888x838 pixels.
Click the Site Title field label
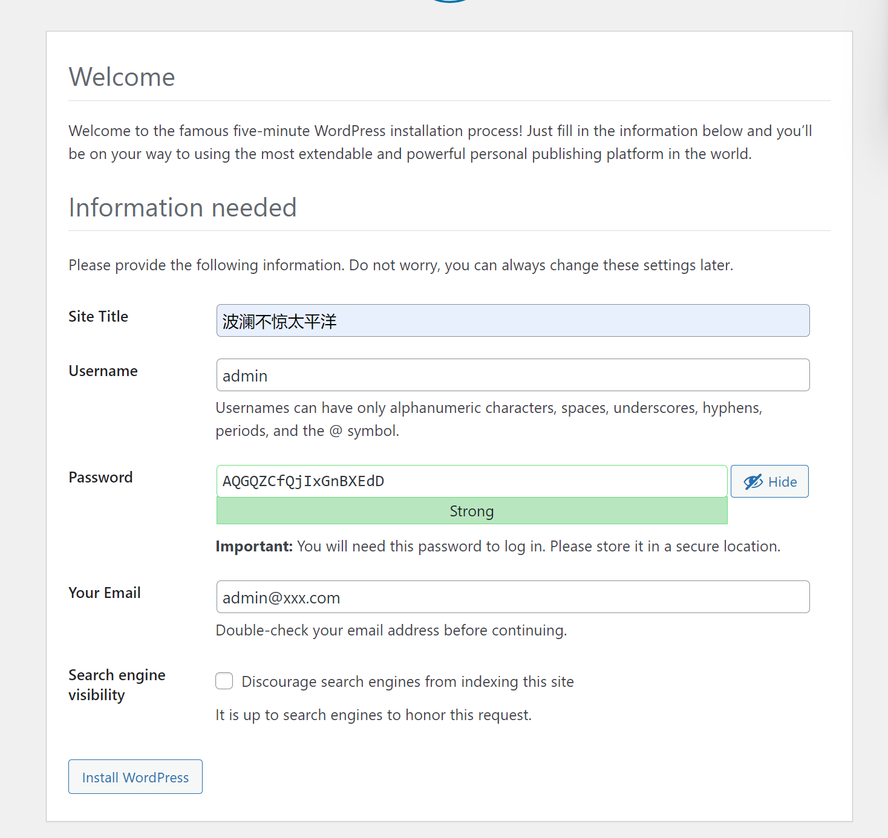click(98, 317)
